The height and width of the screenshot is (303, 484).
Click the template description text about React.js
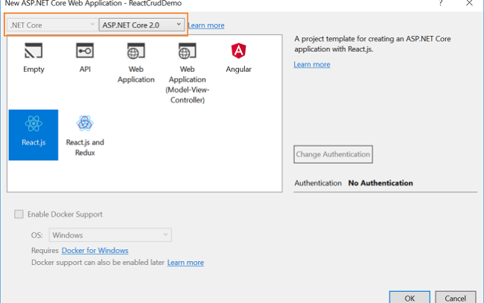(373, 44)
